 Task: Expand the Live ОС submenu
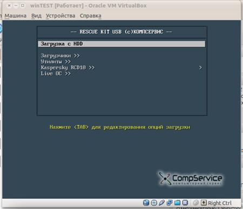(x=56, y=73)
